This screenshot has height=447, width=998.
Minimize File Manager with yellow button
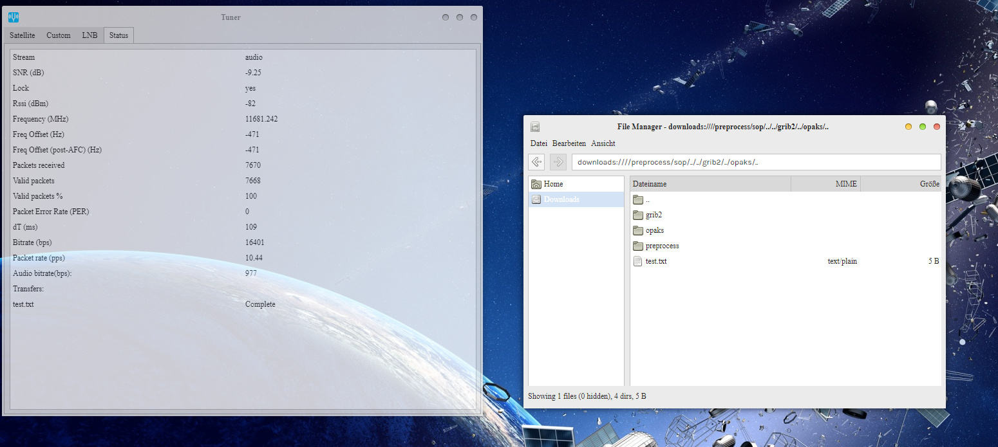click(909, 127)
